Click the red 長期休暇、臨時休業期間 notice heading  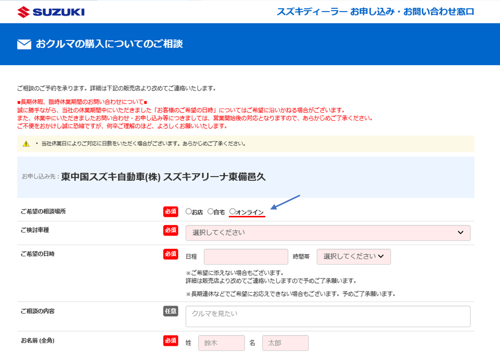(x=82, y=102)
